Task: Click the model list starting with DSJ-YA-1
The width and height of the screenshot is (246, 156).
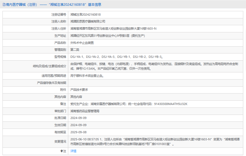Action: 117,57
